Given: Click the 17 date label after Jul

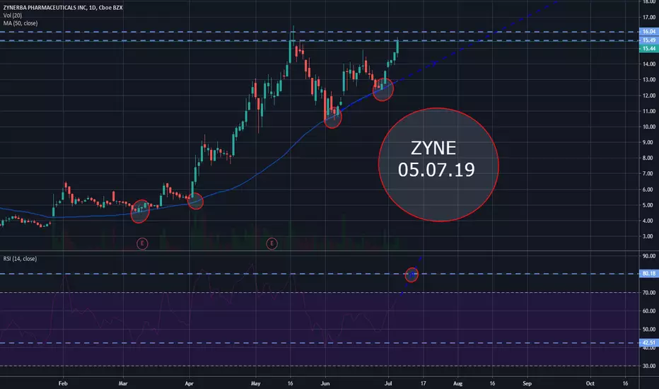Looking at the screenshot, I should (424, 383).
